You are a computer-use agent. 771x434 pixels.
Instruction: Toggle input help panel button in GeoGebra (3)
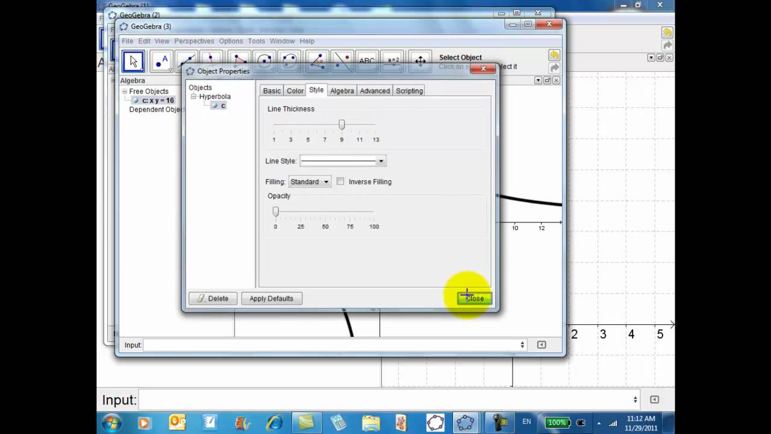542,345
